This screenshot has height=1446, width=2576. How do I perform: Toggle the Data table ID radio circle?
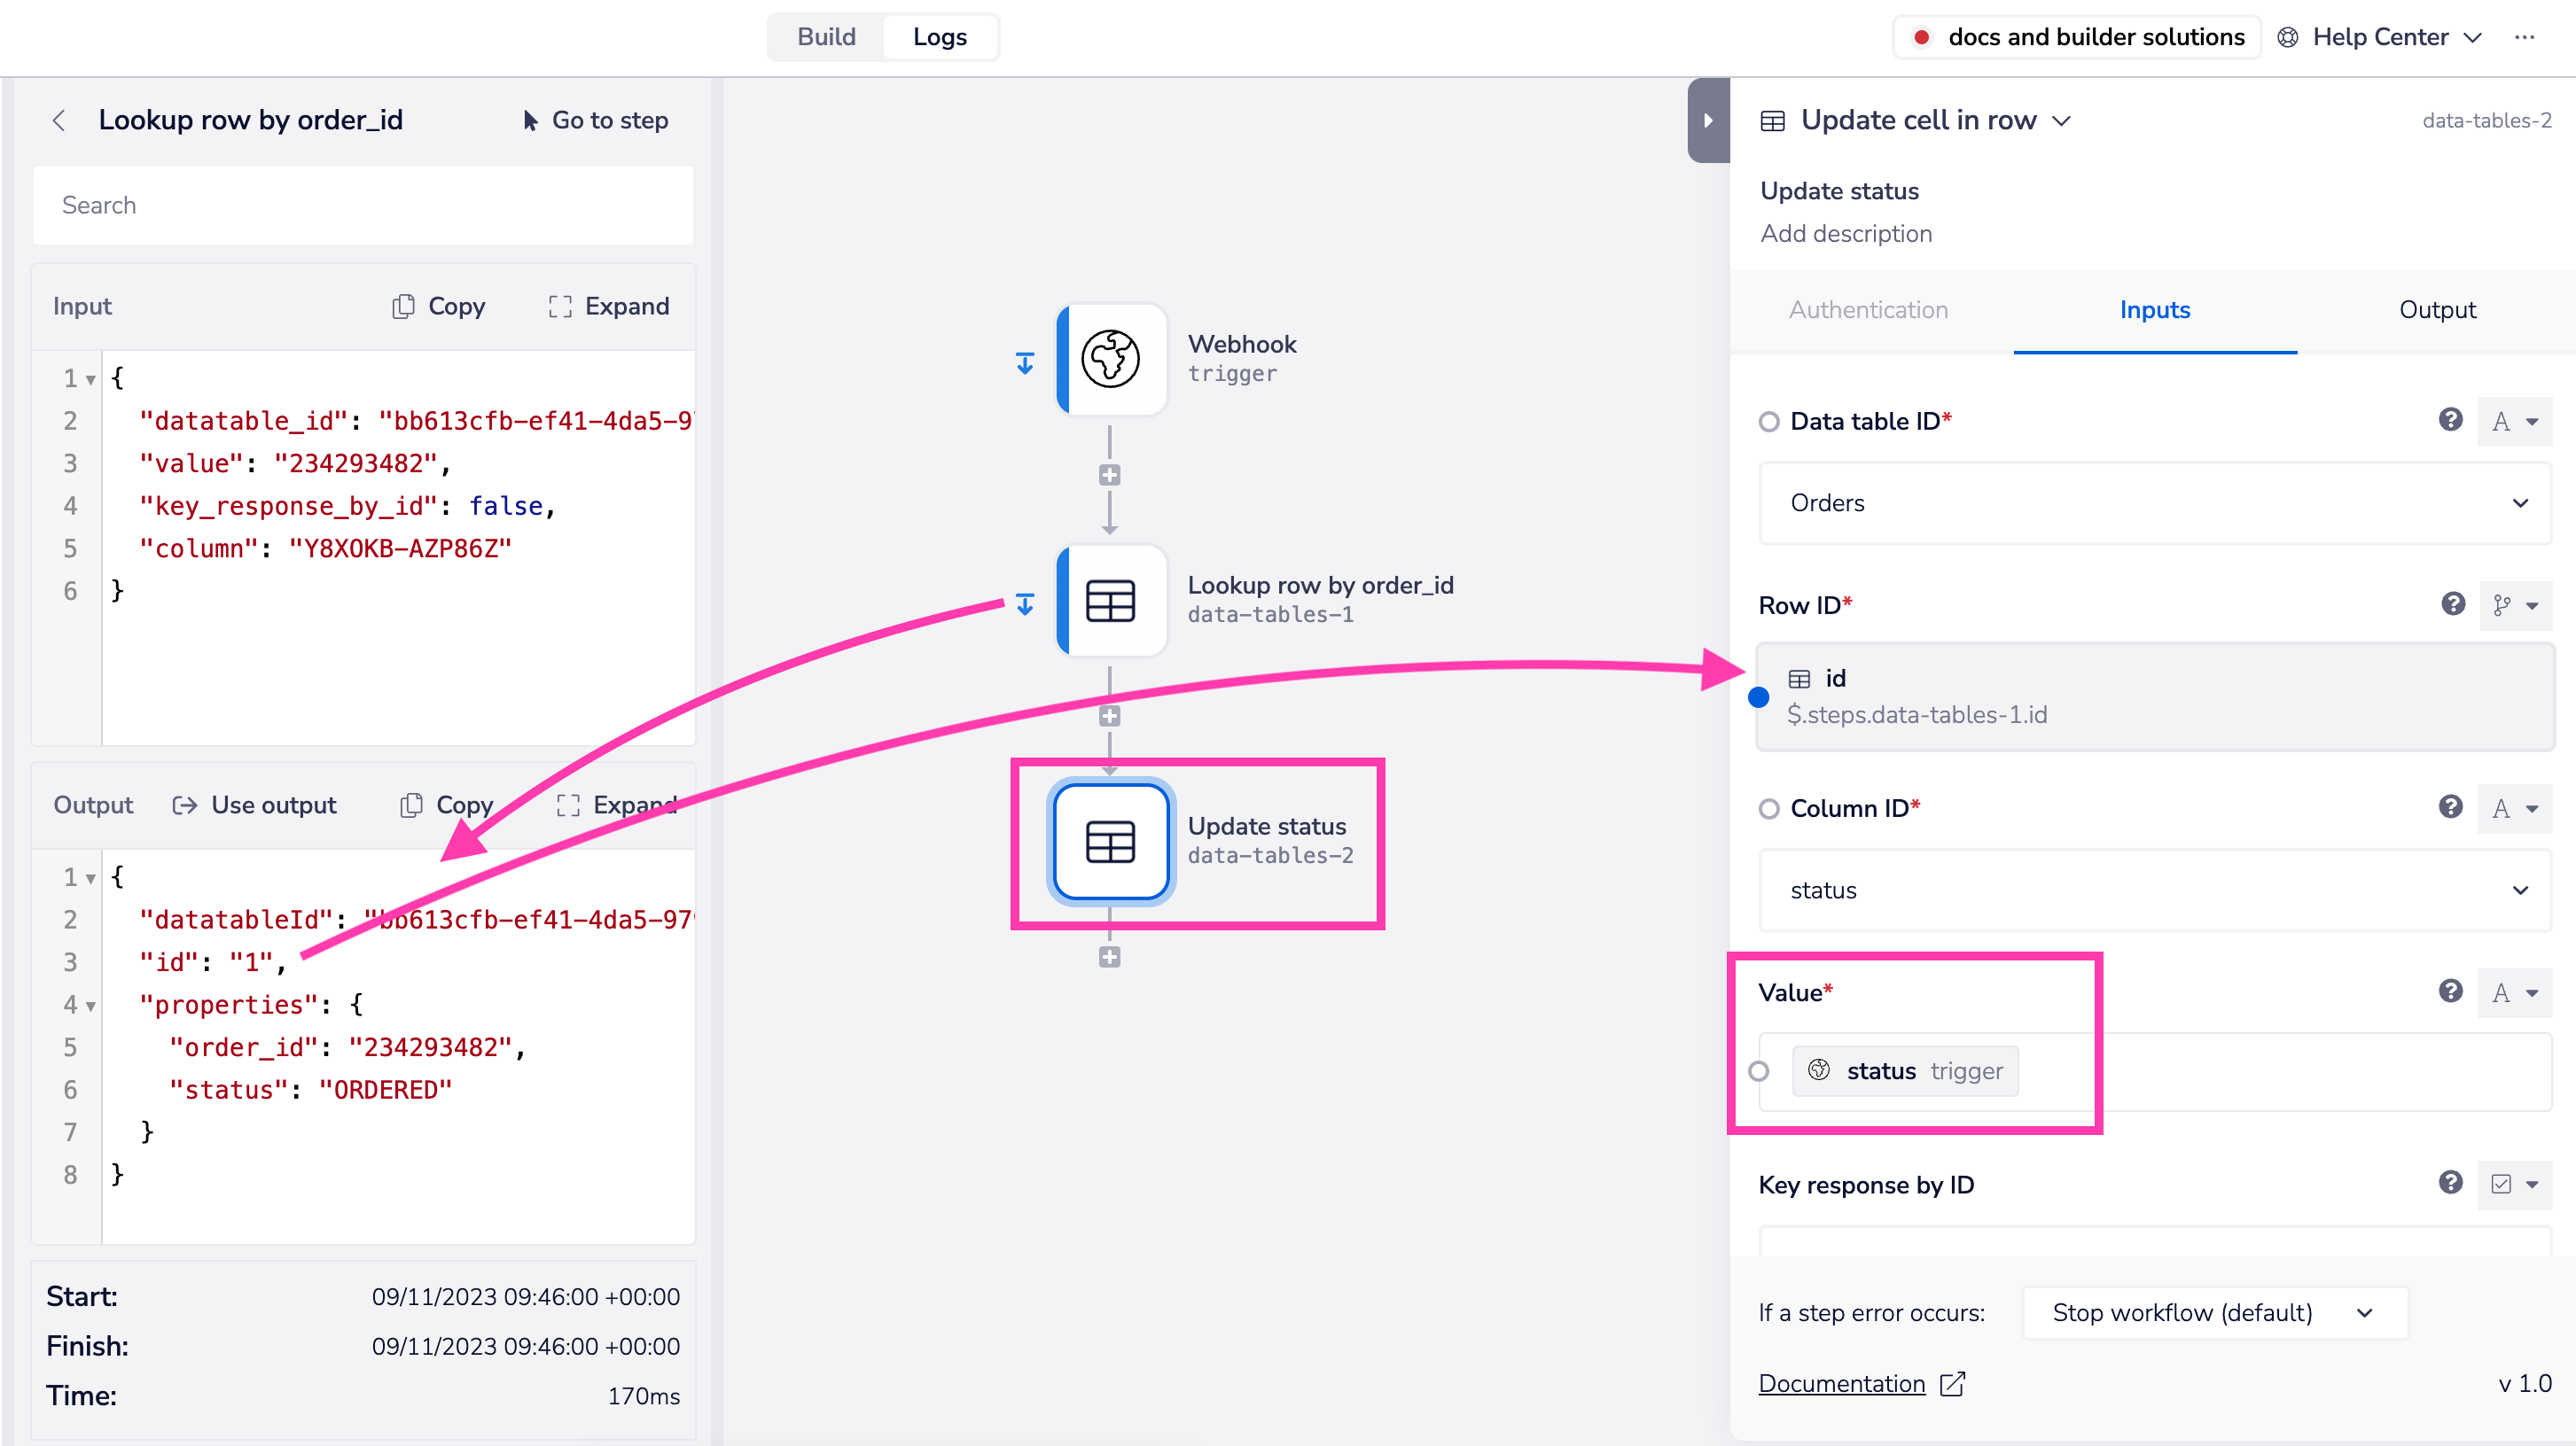(x=1769, y=422)
